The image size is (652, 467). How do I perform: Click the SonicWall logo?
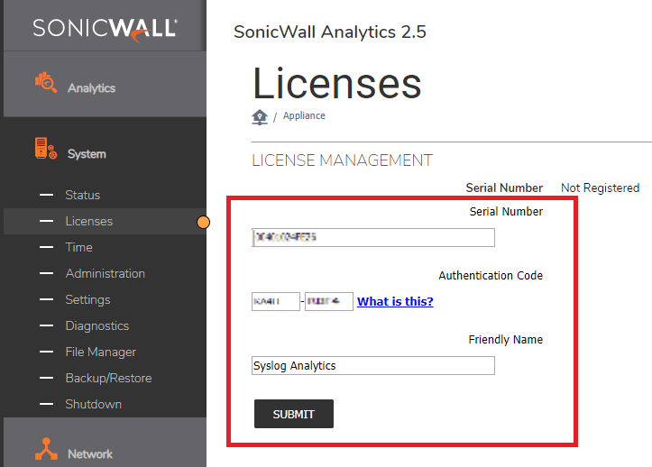[x=104, y=29]
